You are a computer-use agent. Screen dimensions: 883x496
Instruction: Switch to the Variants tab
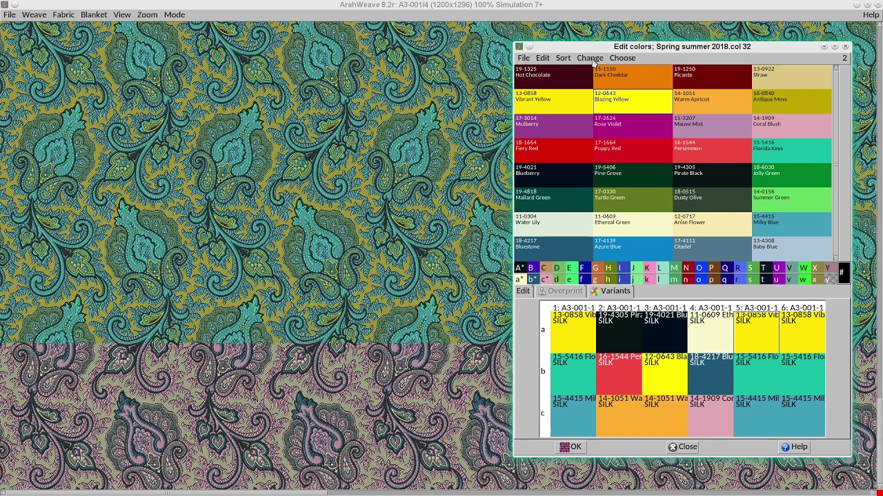611,291
